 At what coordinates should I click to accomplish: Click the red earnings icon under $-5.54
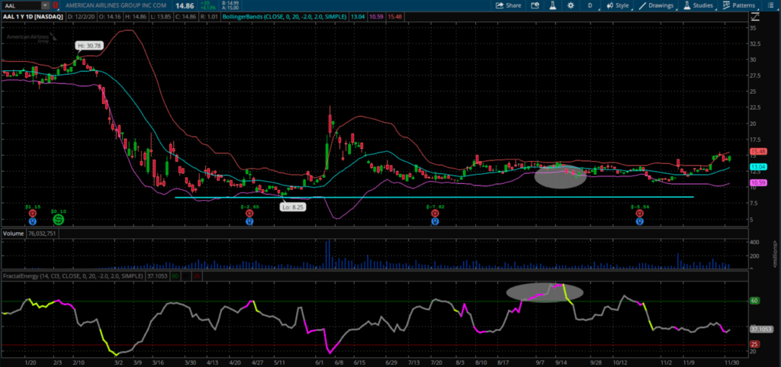point(640,212)
